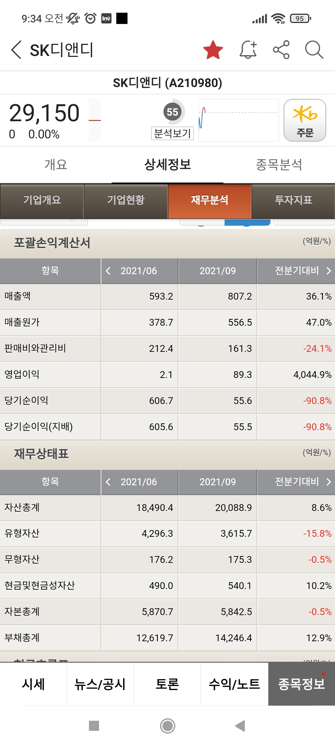This screenshot has height=746, width=335.
Task: Tap the alarm clock status icon
Action: pos(90,18)
